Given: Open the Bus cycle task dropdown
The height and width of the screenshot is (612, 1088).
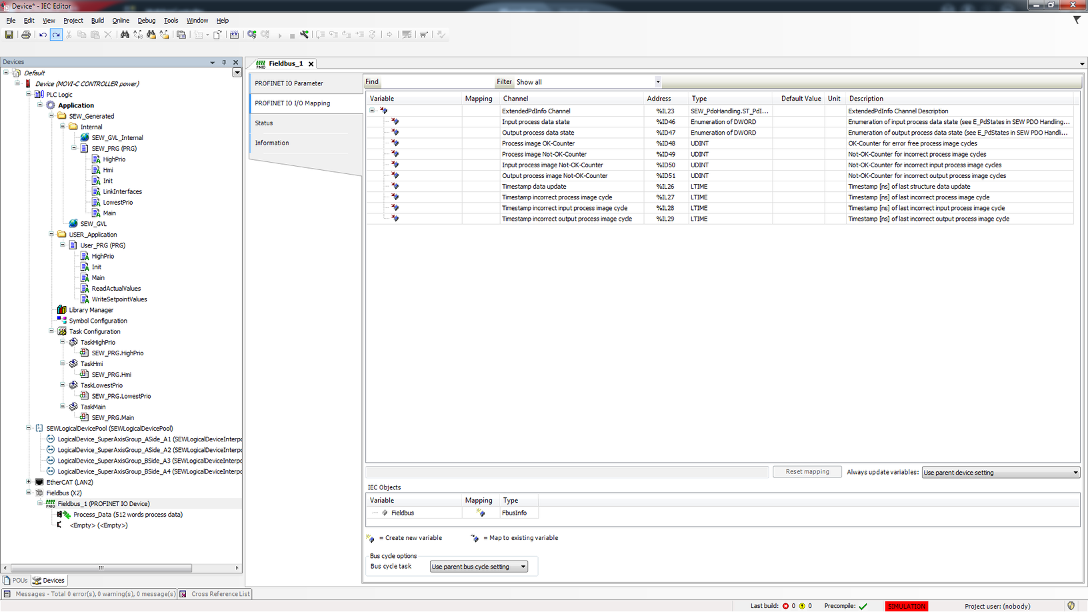Looking at the screenshot, I should pos(523,567).
